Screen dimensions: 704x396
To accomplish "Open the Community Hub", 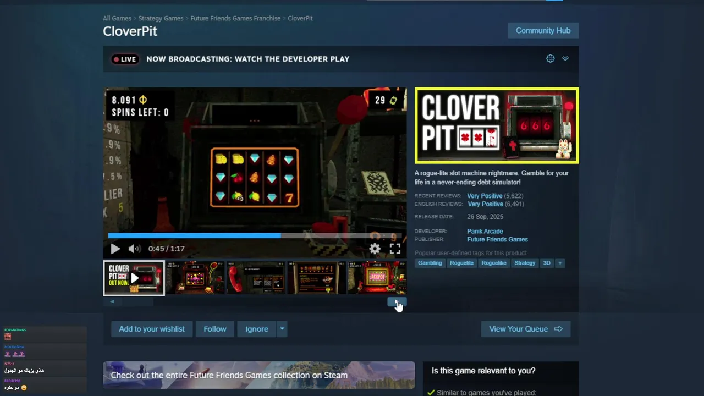I will pos(543,31).
